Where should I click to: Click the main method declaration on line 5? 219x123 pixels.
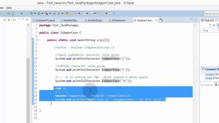coord(78,40)
